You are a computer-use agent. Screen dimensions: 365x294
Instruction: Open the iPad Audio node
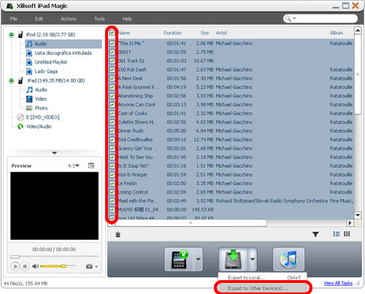pyautogui.click(x=36, y=90)
